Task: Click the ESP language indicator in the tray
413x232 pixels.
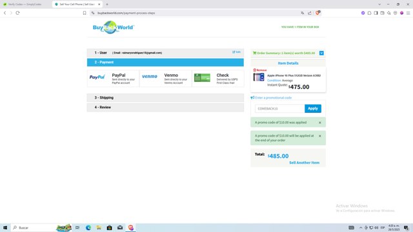Action: tap(383, 227)
